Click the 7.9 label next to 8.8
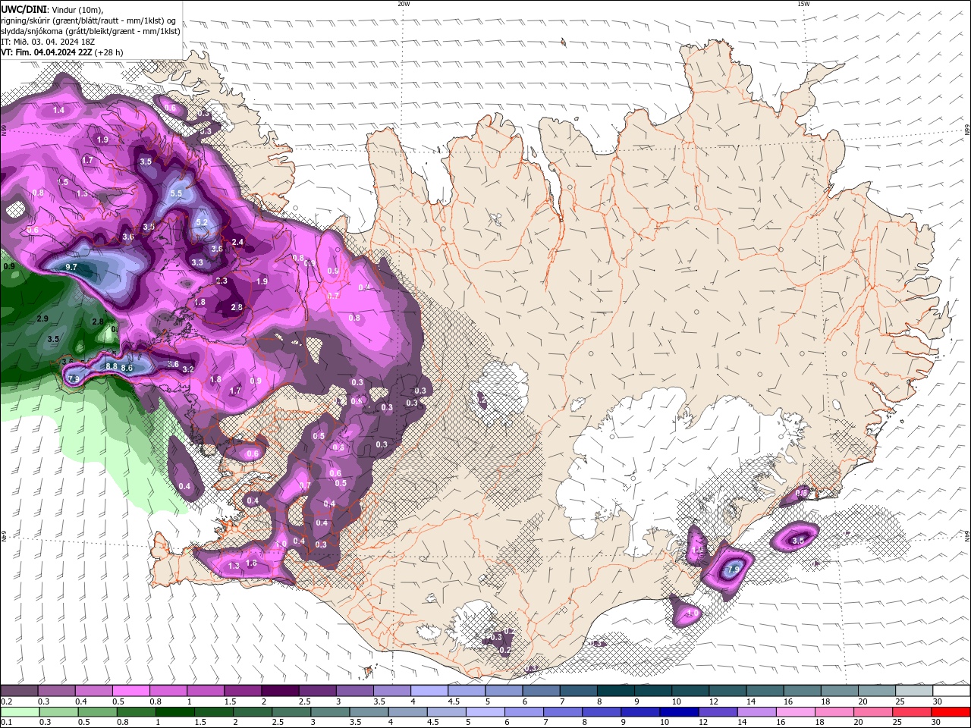971x728 pixels. coord(74,378)
